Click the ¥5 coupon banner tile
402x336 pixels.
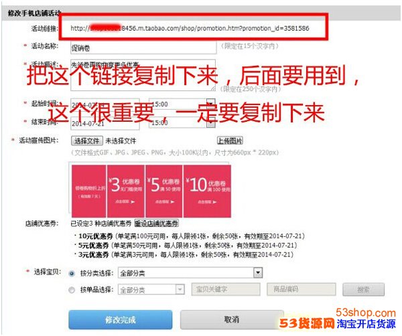pyautogui.click(x=164, y=191)
